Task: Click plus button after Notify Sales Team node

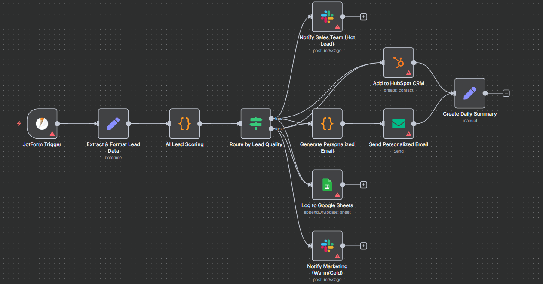Action: point(363,17)
